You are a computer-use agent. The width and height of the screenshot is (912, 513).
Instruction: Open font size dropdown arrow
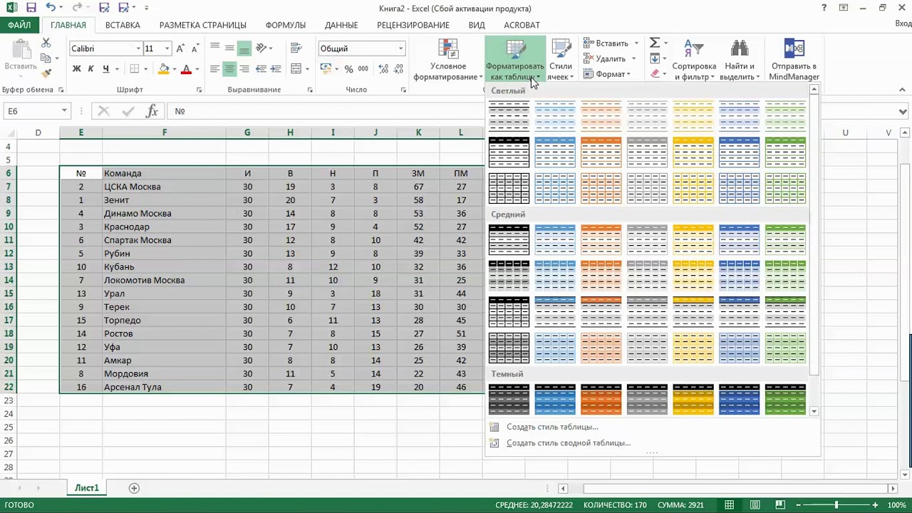click(167, 48)
